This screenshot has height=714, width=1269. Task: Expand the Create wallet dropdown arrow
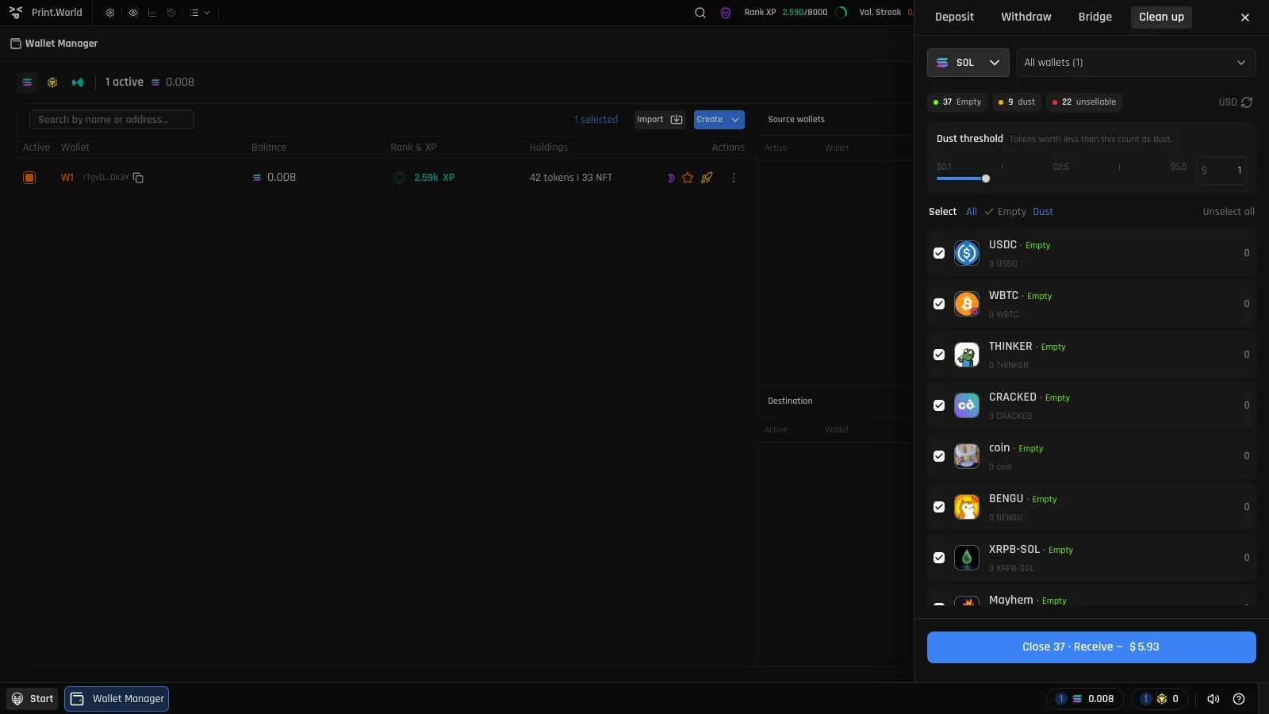tap(735, 120)
